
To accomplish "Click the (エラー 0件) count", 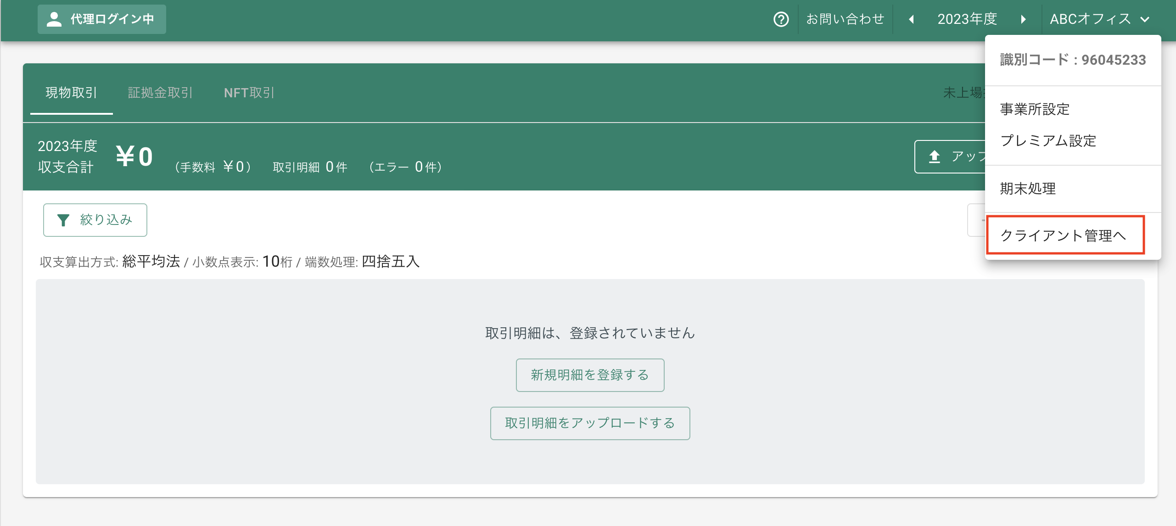I will click(x=405, y=167).
